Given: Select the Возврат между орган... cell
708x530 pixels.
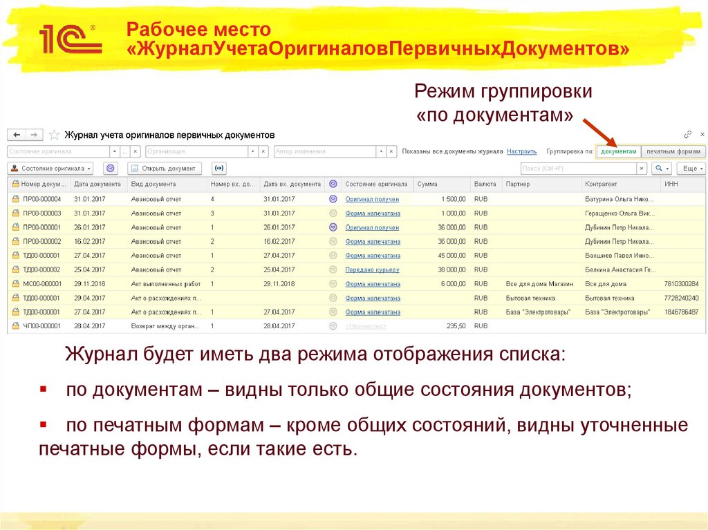Looking at the screenshot, I should [167, 325].
